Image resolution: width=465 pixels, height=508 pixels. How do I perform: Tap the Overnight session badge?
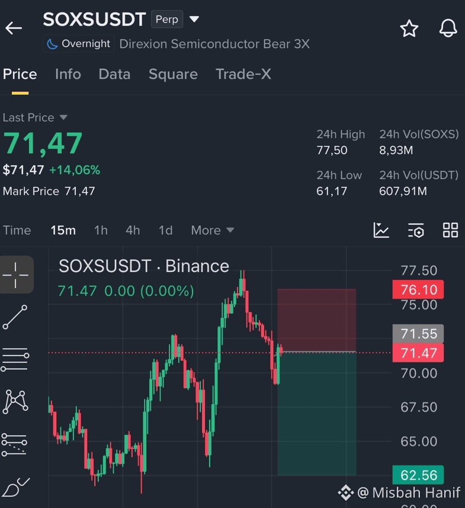point(79,44)
